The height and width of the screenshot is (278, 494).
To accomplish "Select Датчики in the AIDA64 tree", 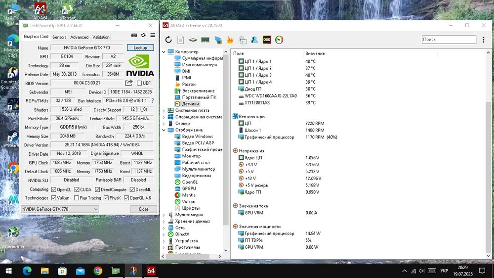I will pos(190,104).
